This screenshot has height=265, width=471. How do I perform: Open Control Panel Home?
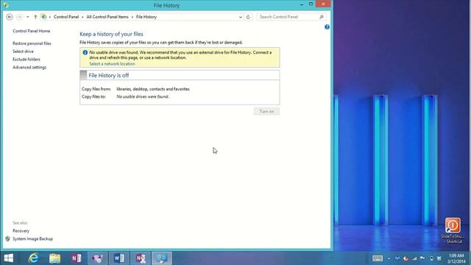(31, 31)
